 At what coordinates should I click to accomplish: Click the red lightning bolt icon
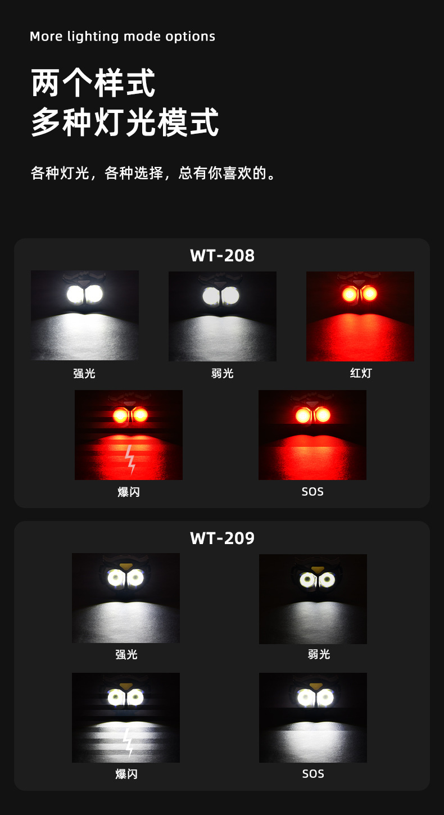[x=130, y=459]
